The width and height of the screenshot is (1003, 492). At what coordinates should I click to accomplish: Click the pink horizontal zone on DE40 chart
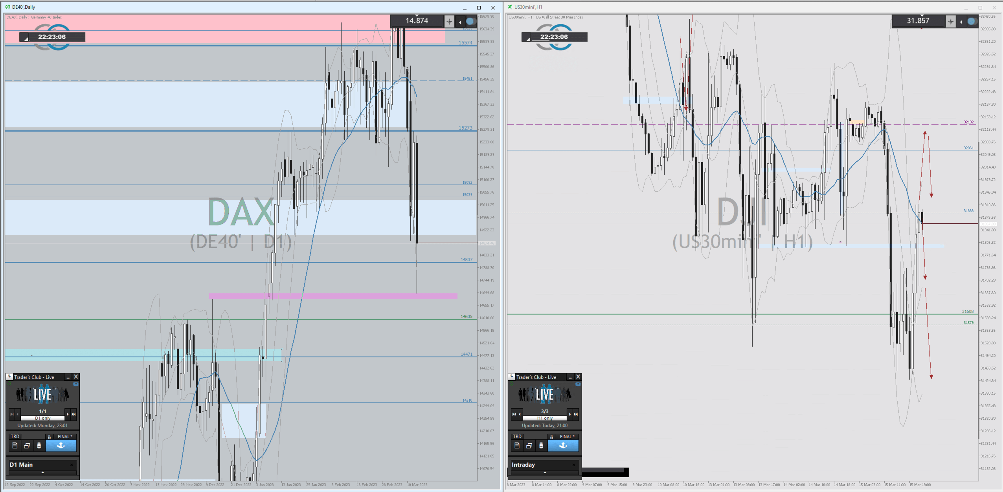pos(333,296)
